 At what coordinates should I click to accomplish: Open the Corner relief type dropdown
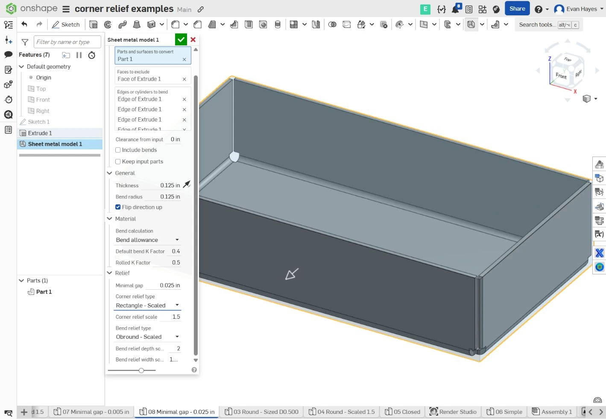148,306
